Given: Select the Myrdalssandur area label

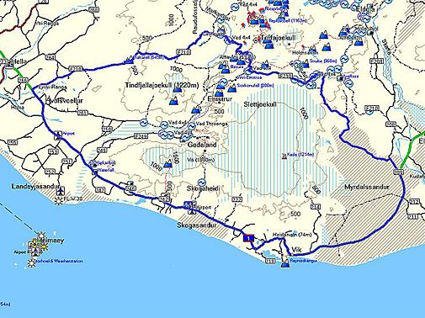Looking at the screenshot, I should (x=367, y=187).
